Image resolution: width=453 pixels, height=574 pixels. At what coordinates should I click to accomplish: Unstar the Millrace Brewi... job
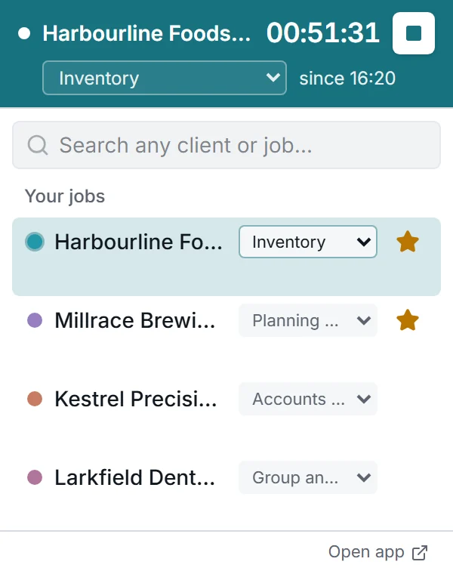(x=407, y=320)
